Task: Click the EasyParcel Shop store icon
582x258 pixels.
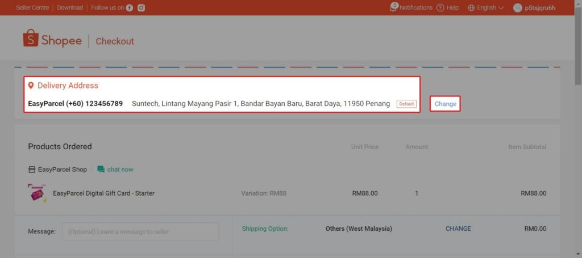Action: (x=32, y=170)
